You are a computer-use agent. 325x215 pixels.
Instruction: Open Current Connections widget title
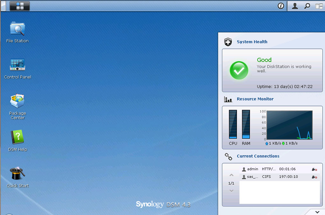pos(258,156)
